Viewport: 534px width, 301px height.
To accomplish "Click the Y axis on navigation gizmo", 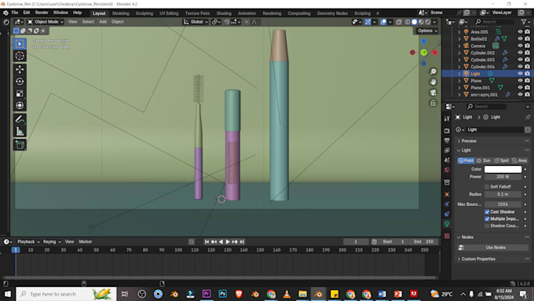I will 423,53.
